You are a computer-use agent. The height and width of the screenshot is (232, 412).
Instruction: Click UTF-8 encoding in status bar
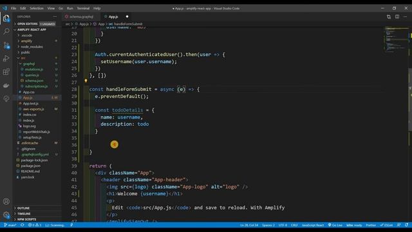(x=283, y=225)
